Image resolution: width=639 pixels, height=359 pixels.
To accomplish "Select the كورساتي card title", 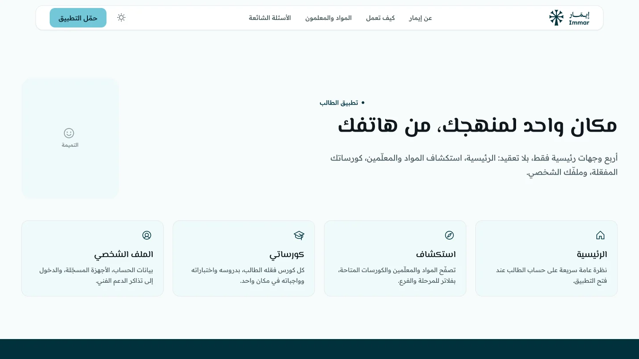I will tap(287, 255).
